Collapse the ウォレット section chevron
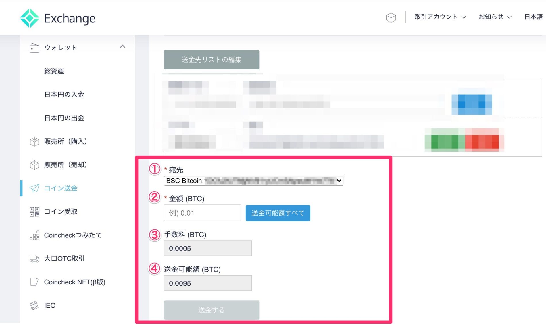The width and height of the screenshot is (546, 324). click(122, 46)
